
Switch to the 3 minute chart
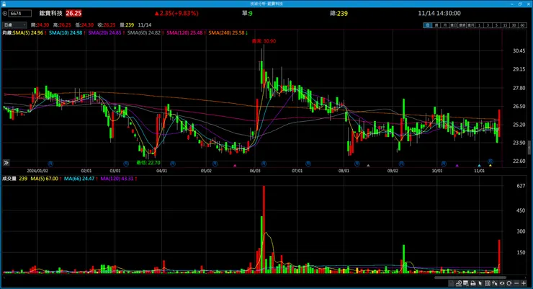[x=488, y=25]
